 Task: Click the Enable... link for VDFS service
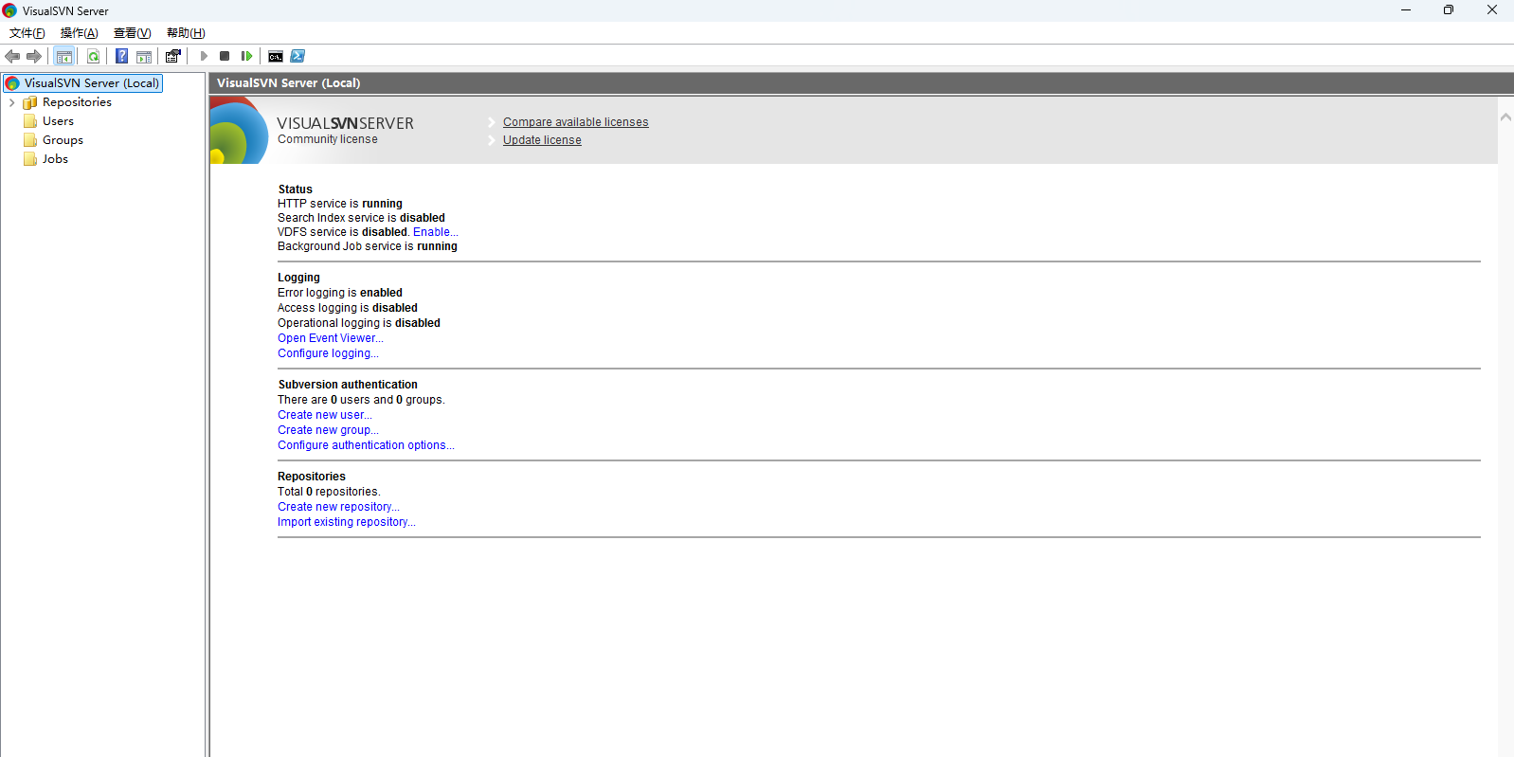click(436, 232)
